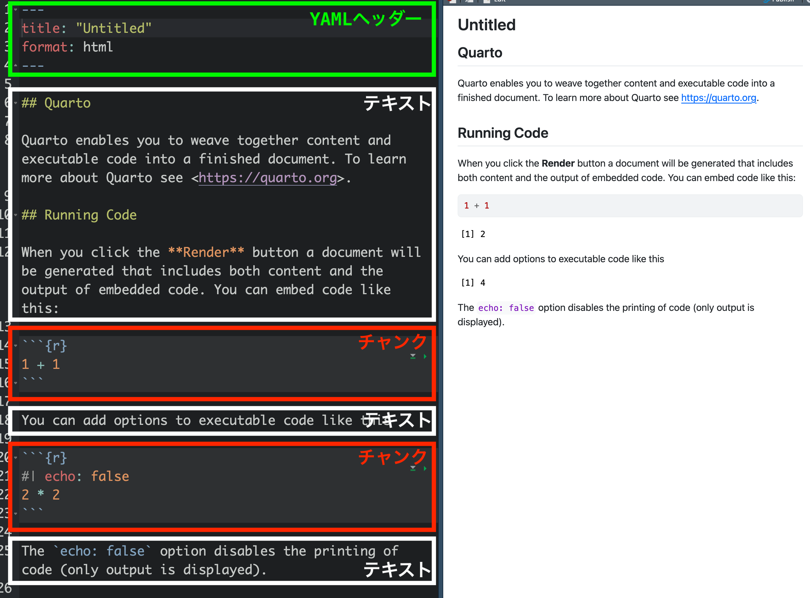The height and width of the screenshot is (598, 810).
Task: Click the '2 * 2' code line in the second chunk
Action: [40, 495]
